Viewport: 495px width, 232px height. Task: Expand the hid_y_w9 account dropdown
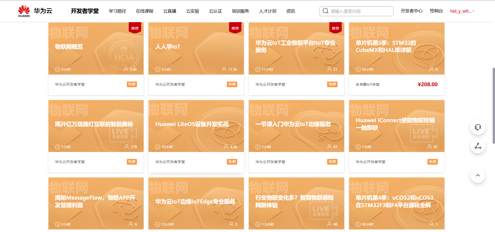point(463,11)
